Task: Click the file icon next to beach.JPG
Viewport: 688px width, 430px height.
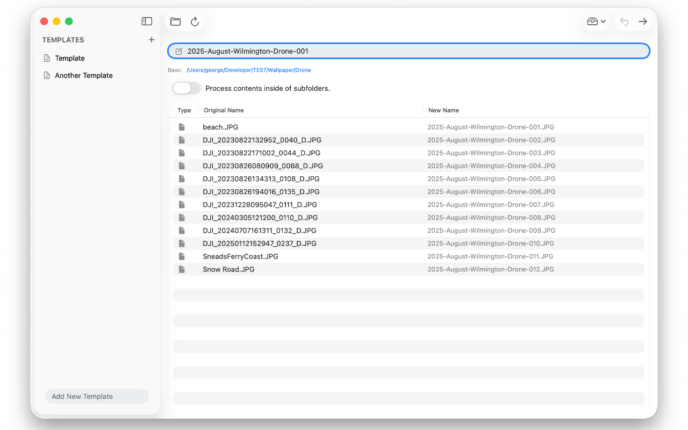Action: [x=182, y=127]
